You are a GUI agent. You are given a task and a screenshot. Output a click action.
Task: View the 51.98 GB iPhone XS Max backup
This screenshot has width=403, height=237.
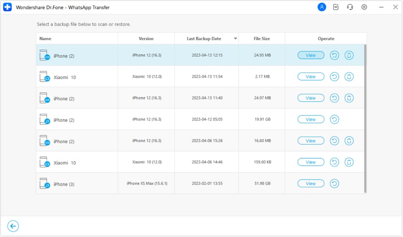click(311, 183)
